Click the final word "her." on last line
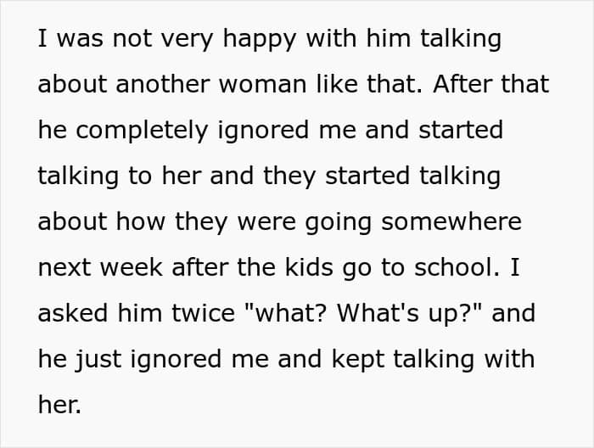The image size is (594, 448). (x=59, y=406)
